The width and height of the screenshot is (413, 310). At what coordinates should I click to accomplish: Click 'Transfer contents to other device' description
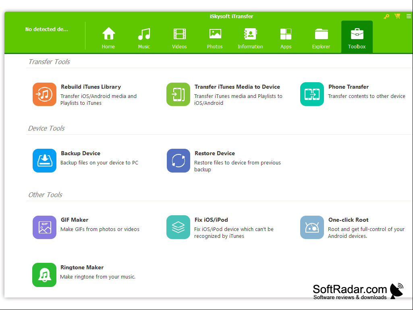click(x=366, y=96)
